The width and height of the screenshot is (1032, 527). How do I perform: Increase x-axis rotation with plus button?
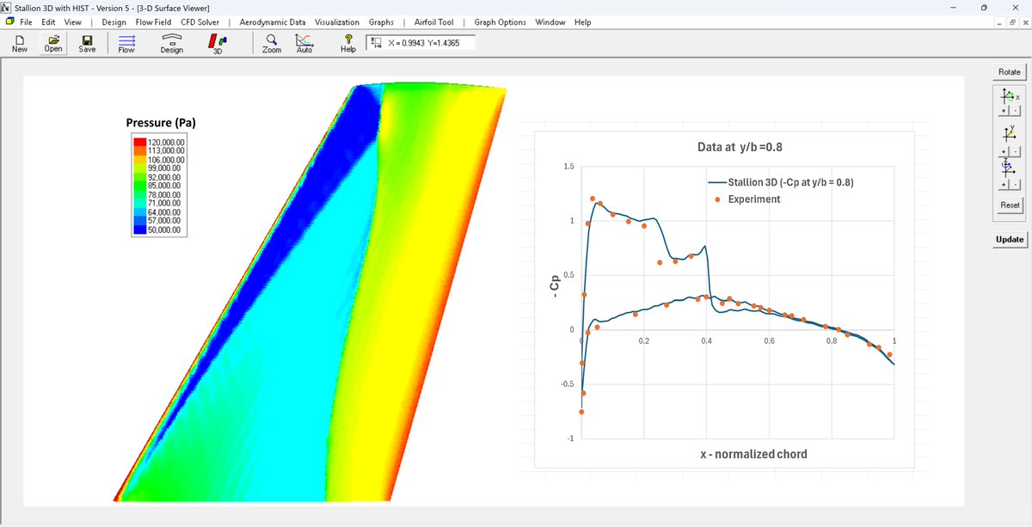tap(1004, 112)
